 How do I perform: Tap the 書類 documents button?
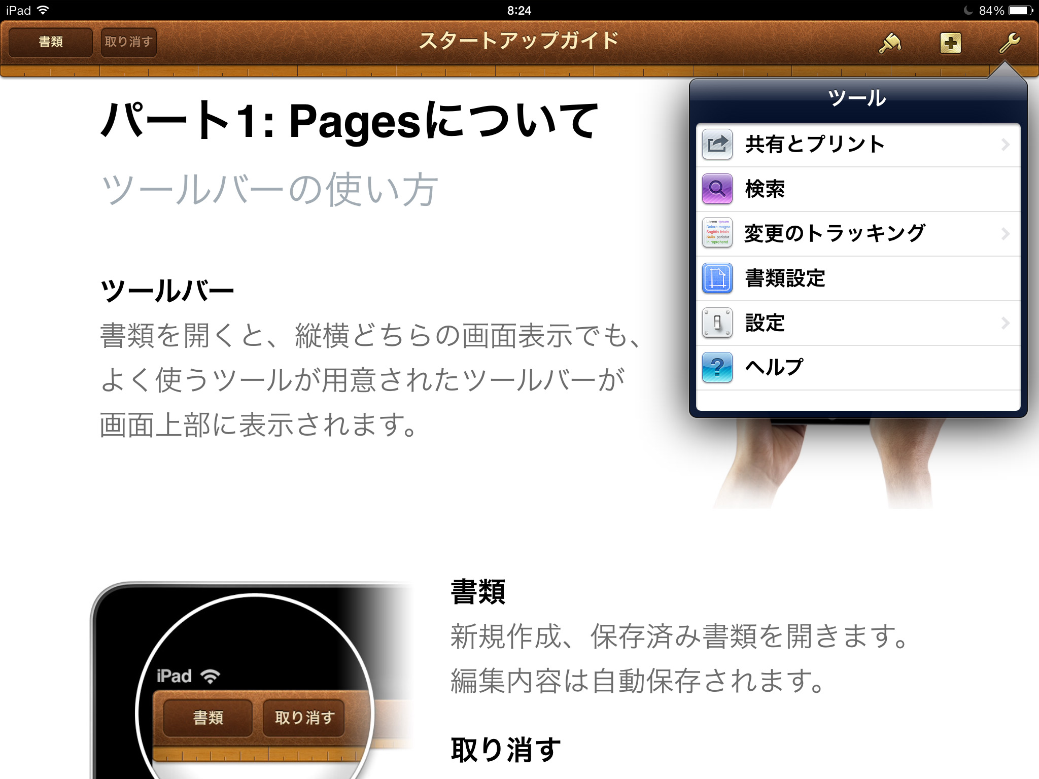pos(51,42)
